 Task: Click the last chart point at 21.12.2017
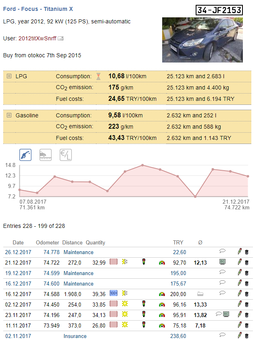(x=248, y=176)
